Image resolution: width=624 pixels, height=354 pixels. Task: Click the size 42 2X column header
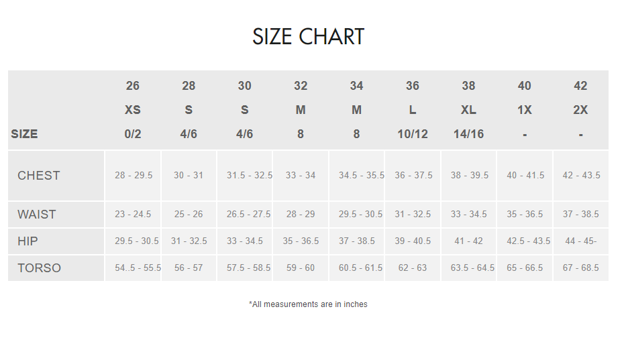coord(580,110)
